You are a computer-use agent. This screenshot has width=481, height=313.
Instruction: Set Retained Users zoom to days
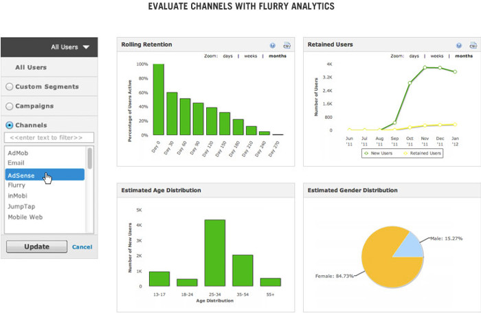pyautogui.click(x=414, y=56)
